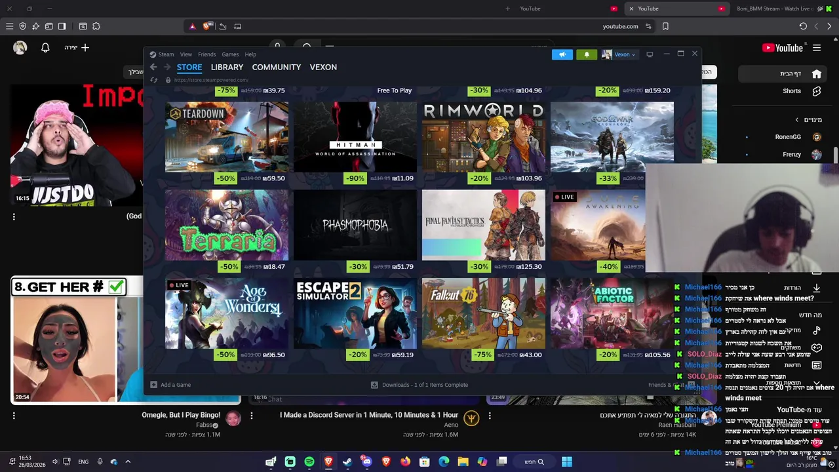Open Steam announcements megaphone button
Image resolution: width=839 pixels, height=472 pixels.
[x=562, y=54]
